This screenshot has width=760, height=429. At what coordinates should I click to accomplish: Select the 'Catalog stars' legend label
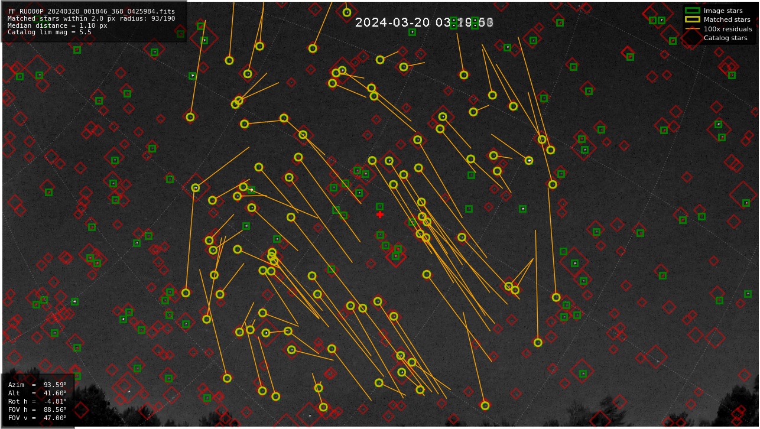[x=725, y=38]
